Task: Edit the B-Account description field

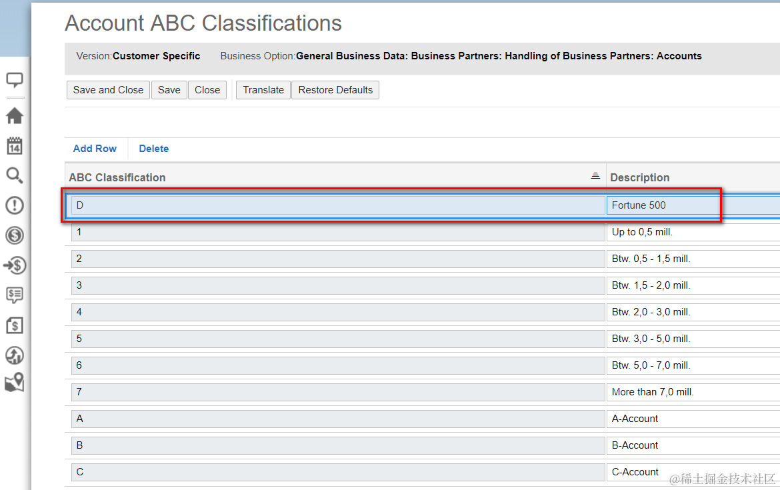Action: [693, 445]
